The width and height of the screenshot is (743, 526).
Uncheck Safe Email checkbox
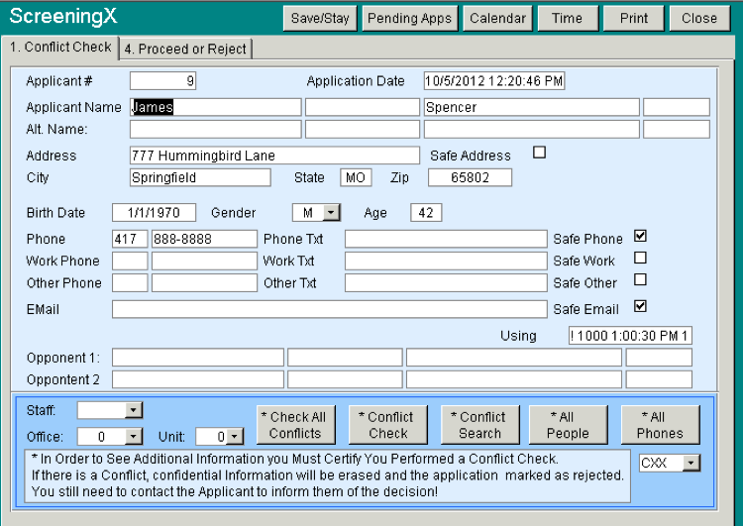click(x=640, y=307)
